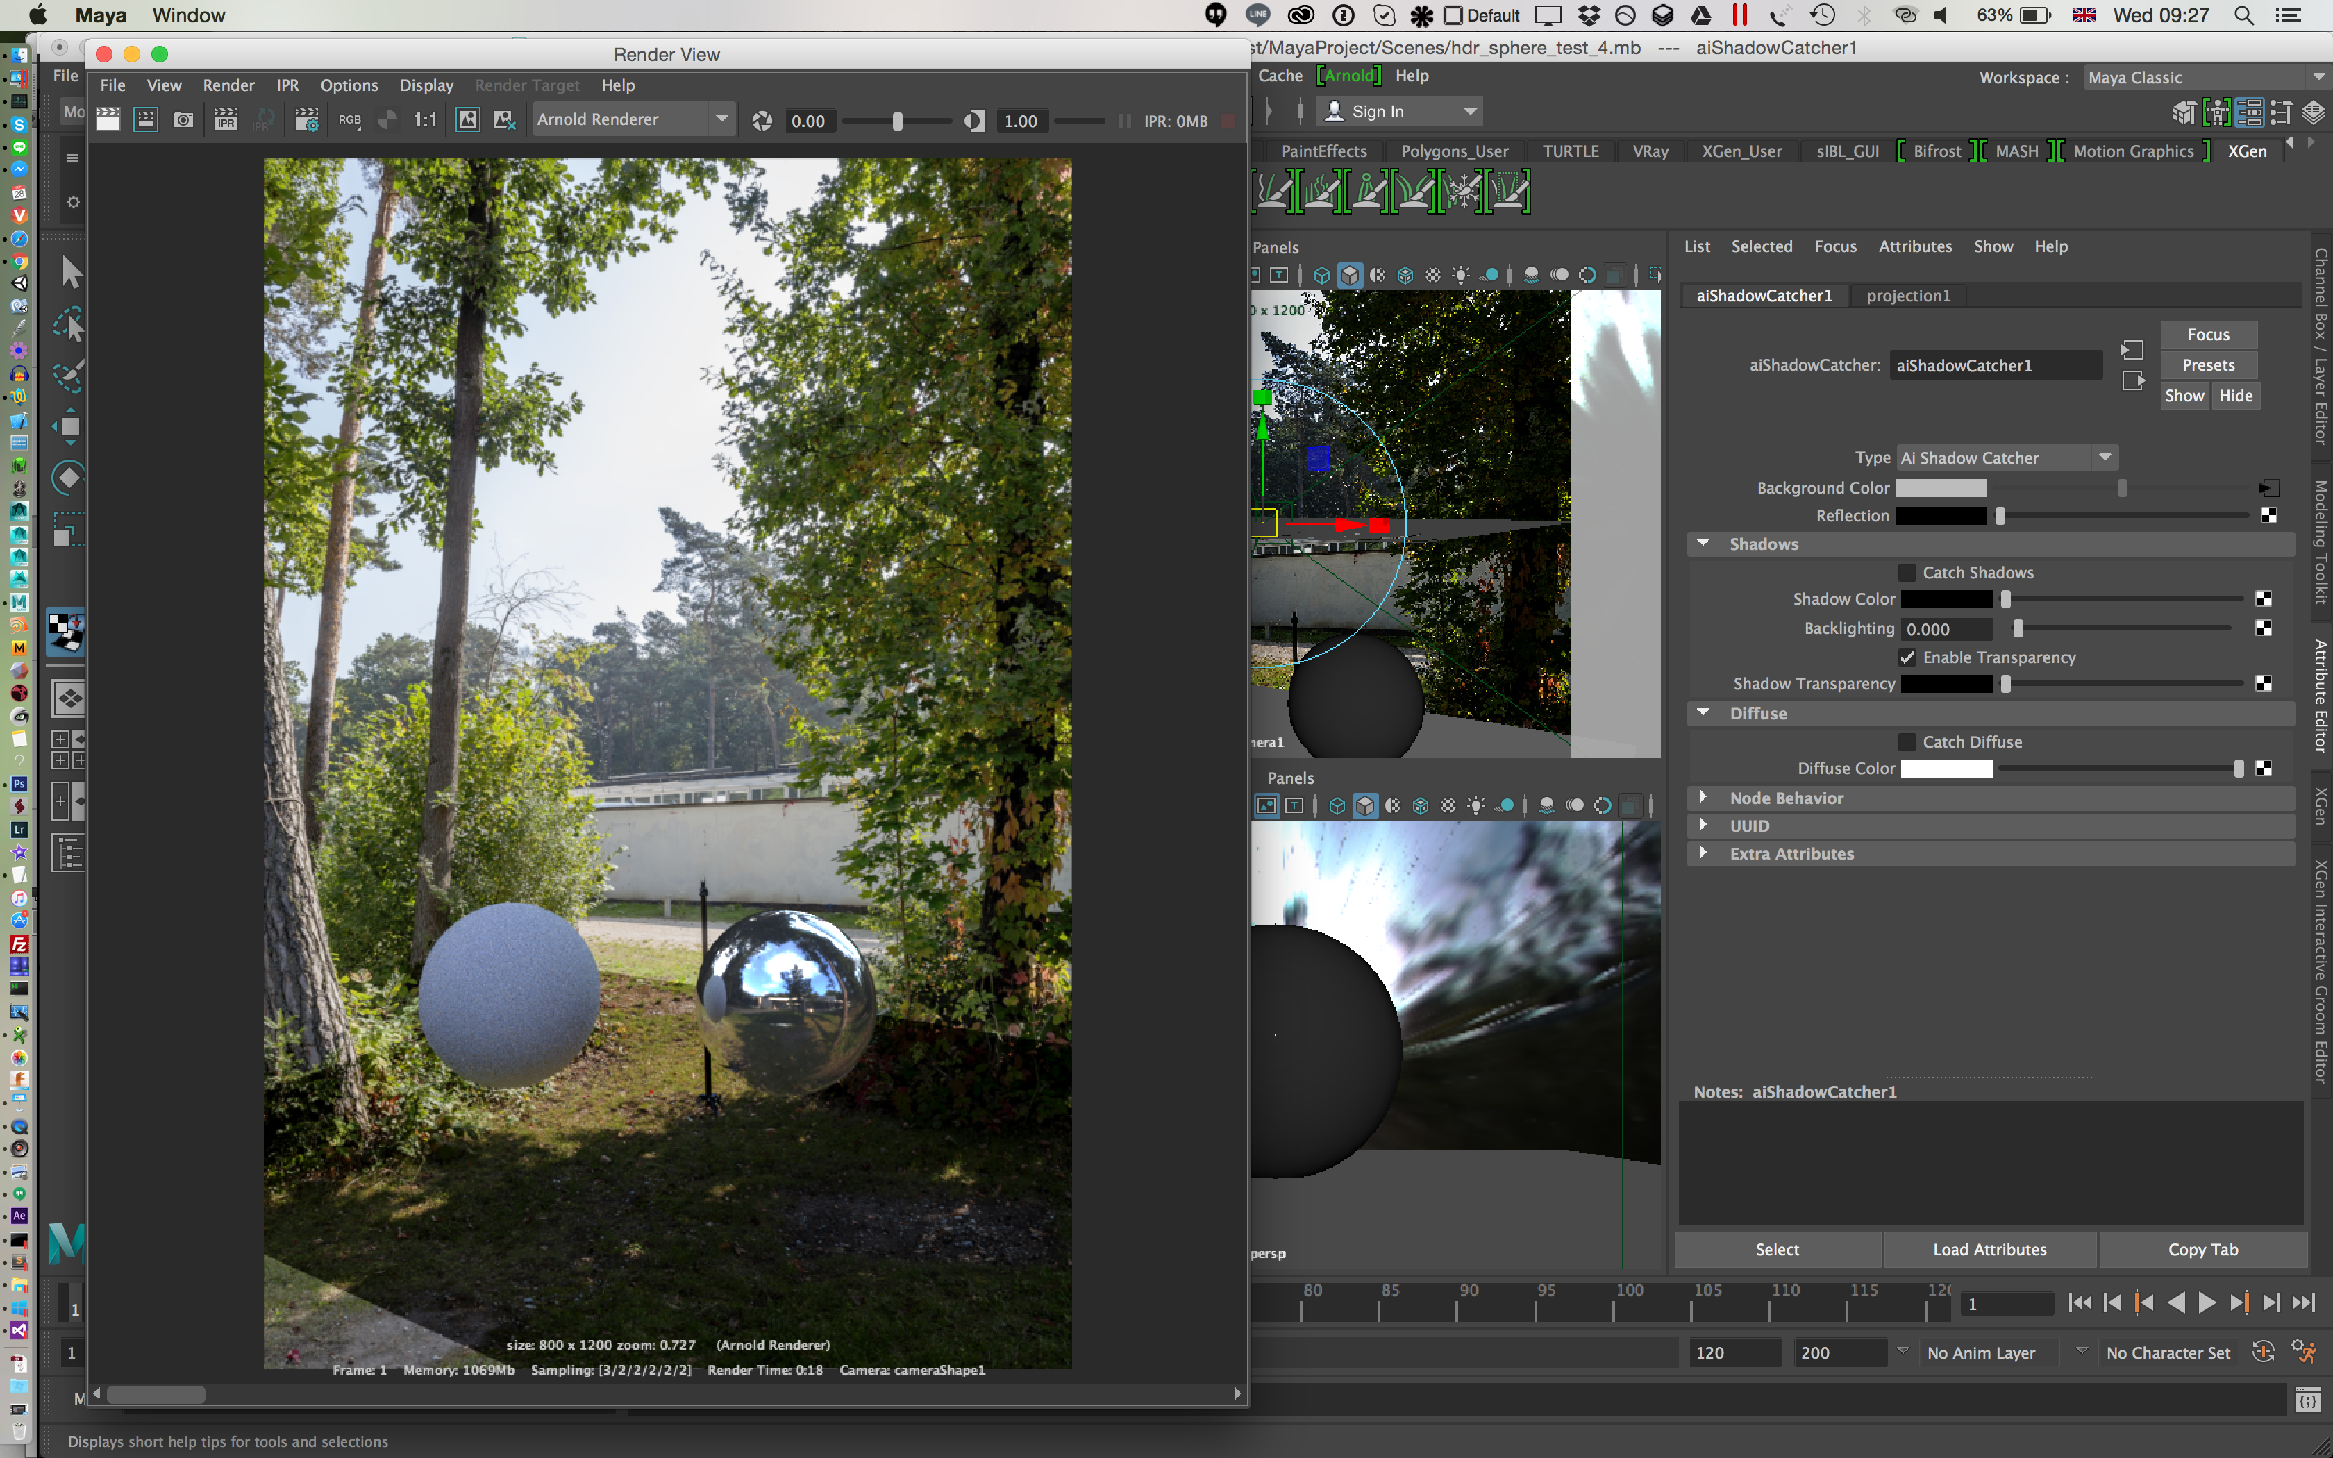Expand the Node Behavior section
This screenshot has height=1458, width=2333.
1705,798
